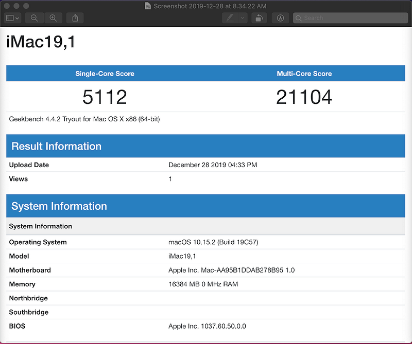Image resolution: width=412 pixels, height=344 pixels.
Task: Zoom out of the screenshot
Action: 35,18
